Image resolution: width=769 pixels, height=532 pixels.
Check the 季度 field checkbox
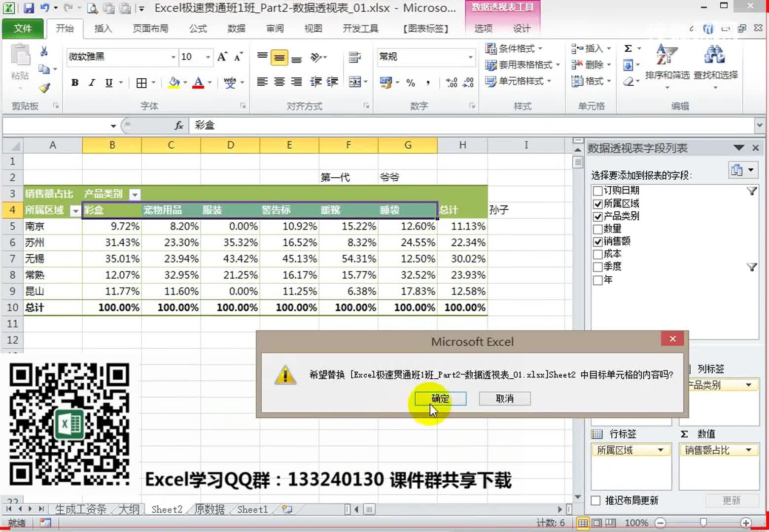click(597, 267)
